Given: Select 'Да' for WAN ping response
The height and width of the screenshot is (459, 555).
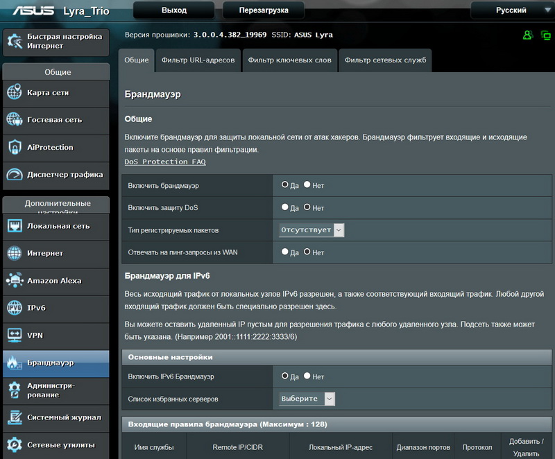Looking at the screenshot, I should pyautogui.click(x=285, y=252).
